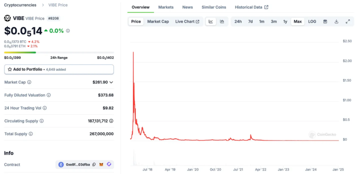Open the Similar Coins tab
The height and width of the screenshot is (174, 364).
215,7
